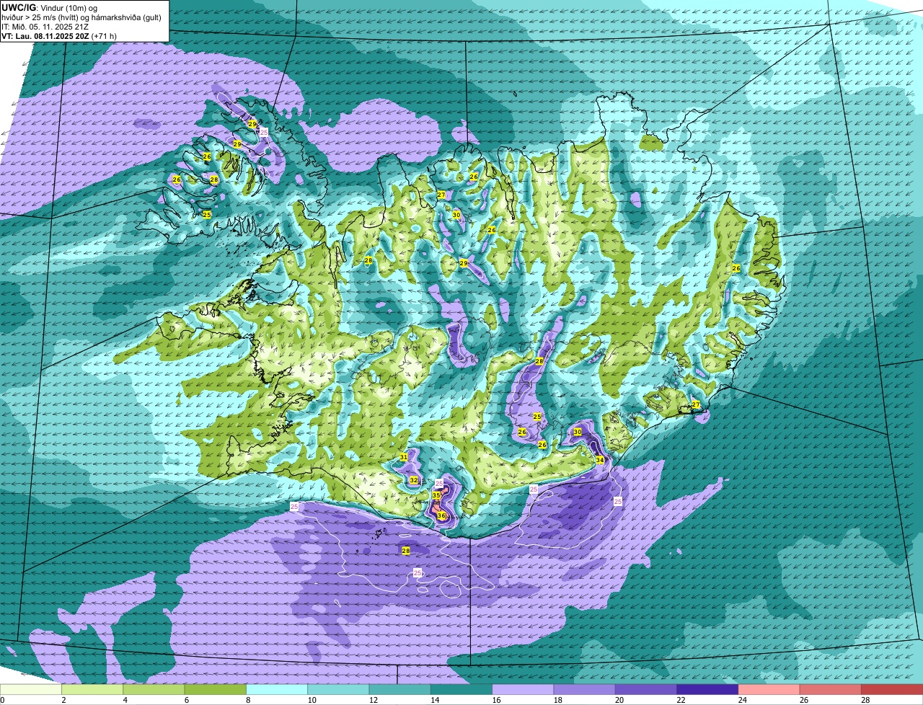Image resolution: width=923 pixels, height=705 pixels.
Task: Click the legend tick label '4'
Action: tap(125, 700)
